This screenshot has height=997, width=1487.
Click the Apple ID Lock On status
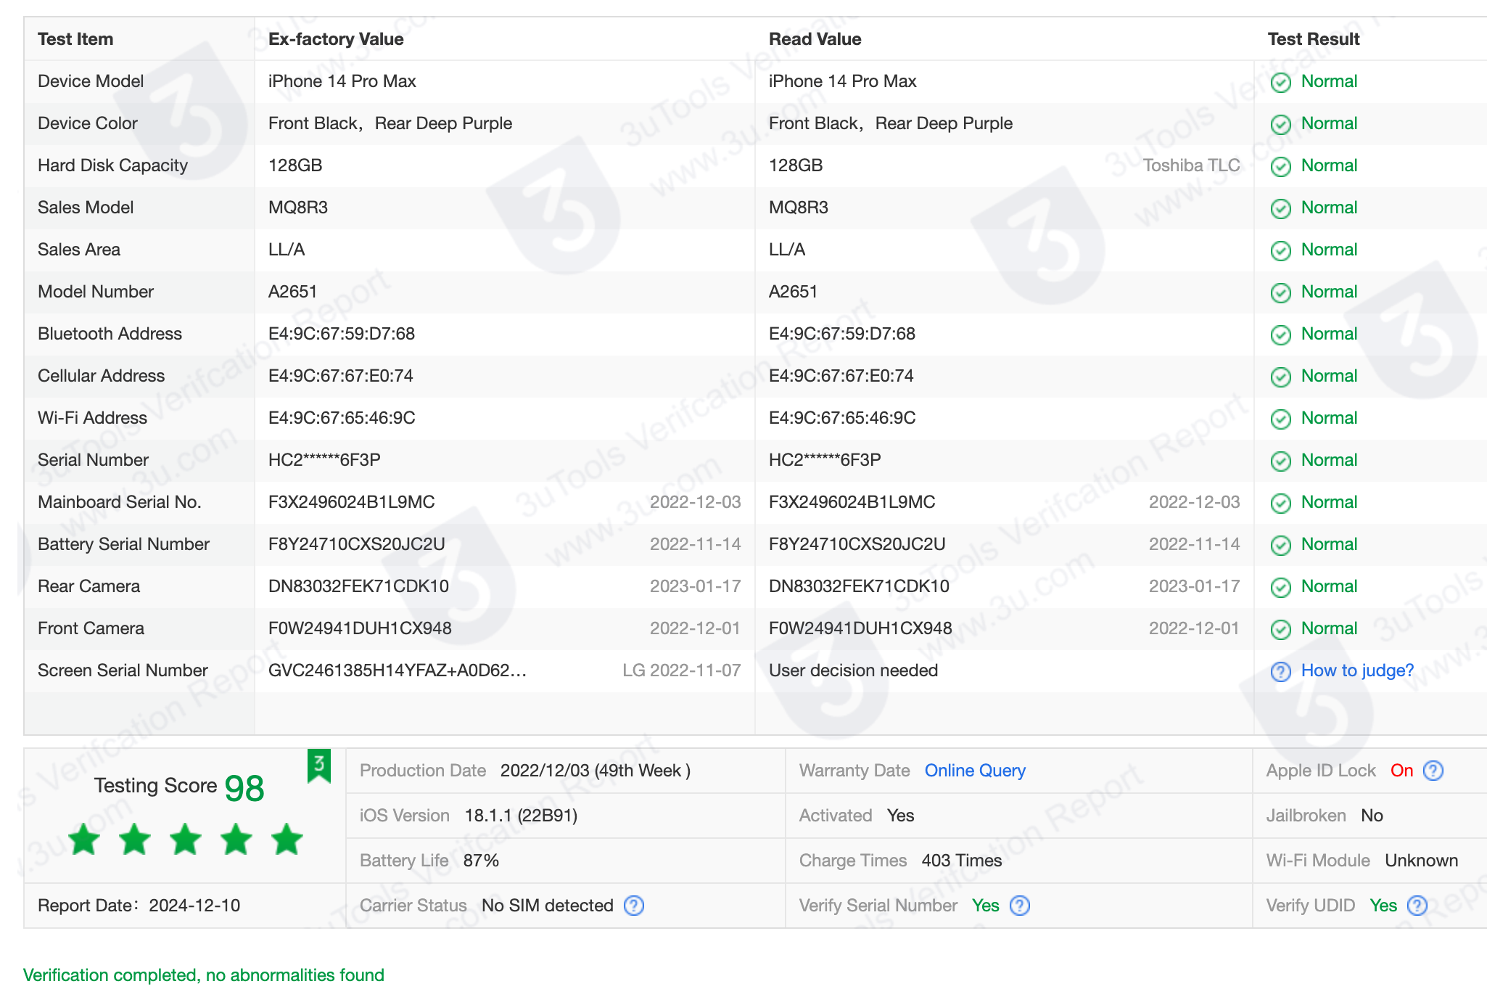1402,771
